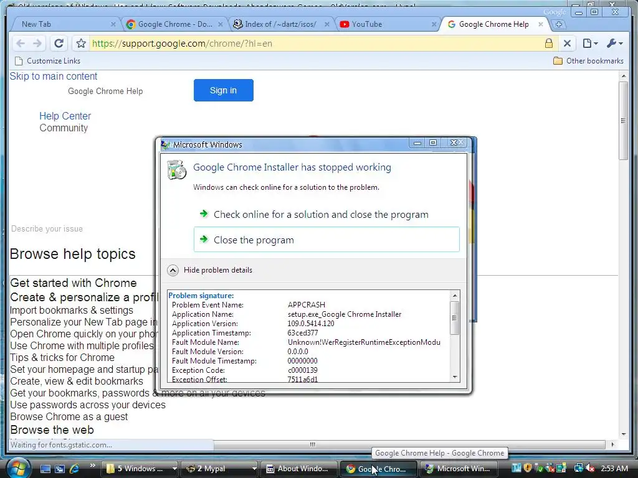This screenshot has width=638, height=478.
Task: Collapse Hide problem details chevron
Action: point(173,270)
